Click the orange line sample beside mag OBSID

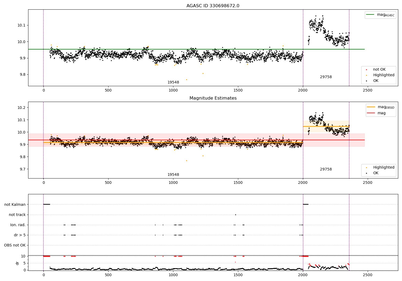371,107
